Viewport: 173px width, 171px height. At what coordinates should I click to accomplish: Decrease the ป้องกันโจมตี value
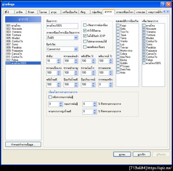point(76,86)
